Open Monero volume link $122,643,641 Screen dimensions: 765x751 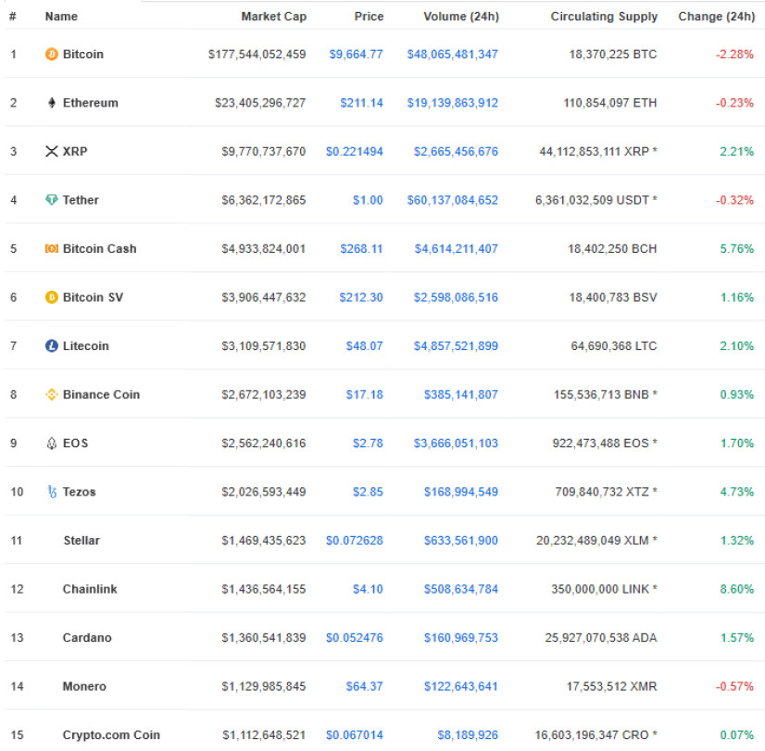click(460, 686)
